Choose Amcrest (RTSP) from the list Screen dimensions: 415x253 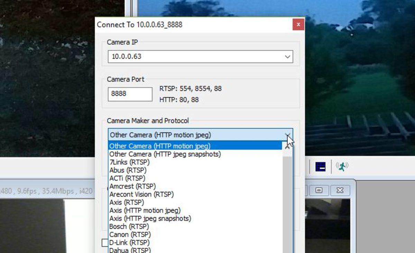(132, 186)
